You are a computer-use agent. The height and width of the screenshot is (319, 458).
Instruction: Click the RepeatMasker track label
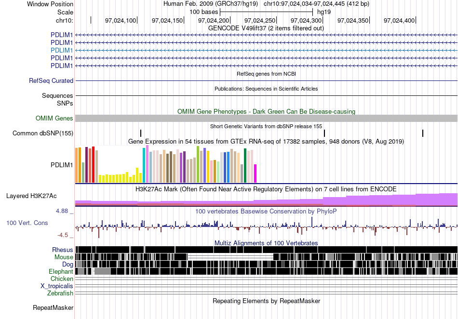(x=53, y=307)
